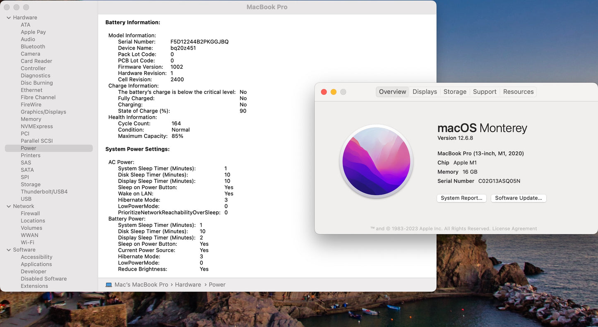The width and height of the screenshot is (598, 327).
Task: Click the System Report button
Action: point(461,198)
